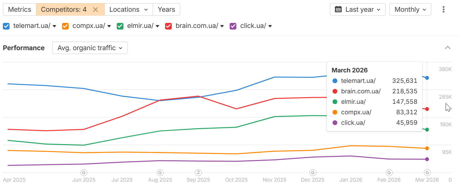Click the Google update marker at Dec 2025
The height and width of the screenshot is (187, 459).
point(313,172)
